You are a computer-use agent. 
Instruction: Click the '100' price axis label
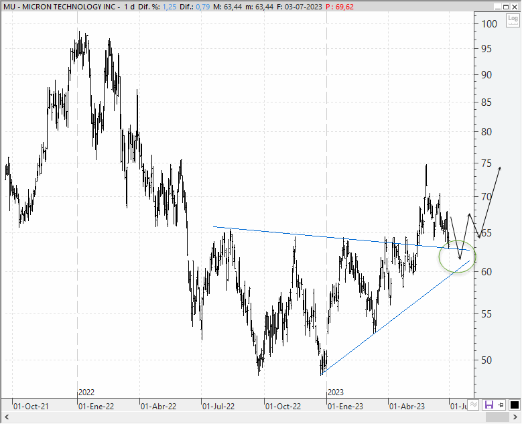click(x=489, y=24)
